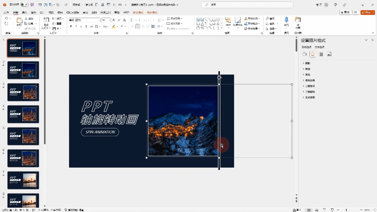Select the rectangle shape in shapes gallery

(x=214, y=20)
